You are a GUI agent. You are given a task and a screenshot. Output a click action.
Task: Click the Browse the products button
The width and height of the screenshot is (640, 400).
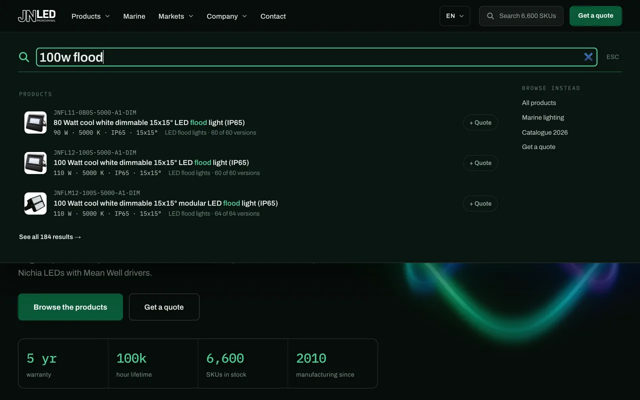(x=70, y=307)
